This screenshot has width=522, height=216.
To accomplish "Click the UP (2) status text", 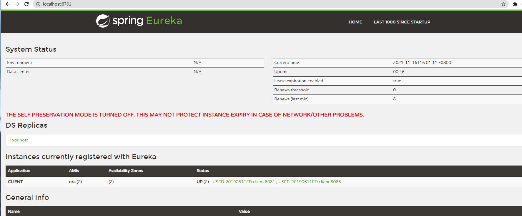I will pos(203,182).
